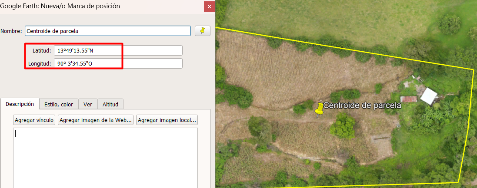Click the Nombre text field
Screen dimensions: 477x188
pyautogui.click(x=108, y=31)
